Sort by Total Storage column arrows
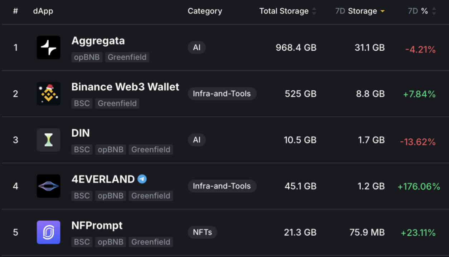 point(314,11)
